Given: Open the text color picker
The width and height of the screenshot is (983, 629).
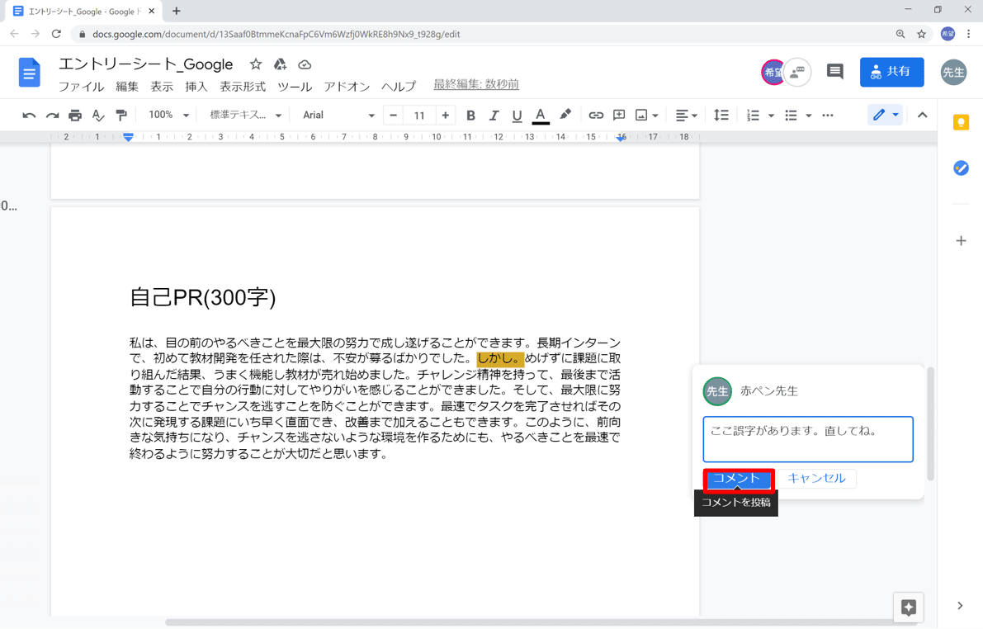Looking at the screenshot, I should [540, 115].
